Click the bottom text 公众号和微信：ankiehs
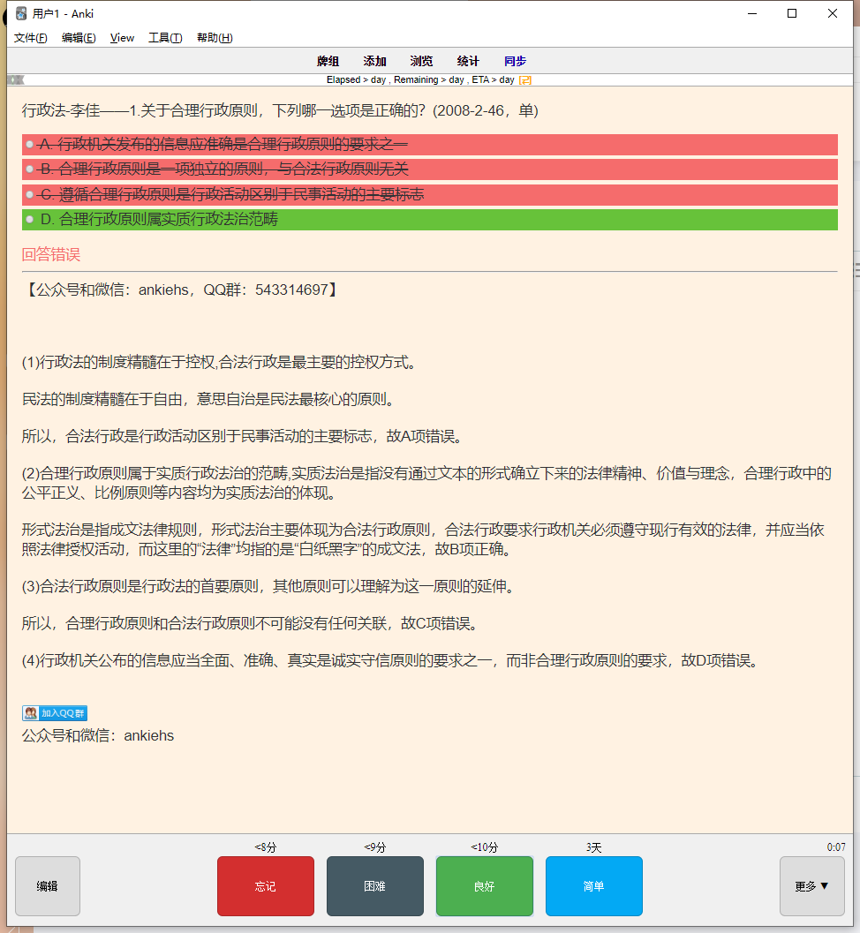Viewport: 860px width, 933px height. click(98, 736)
